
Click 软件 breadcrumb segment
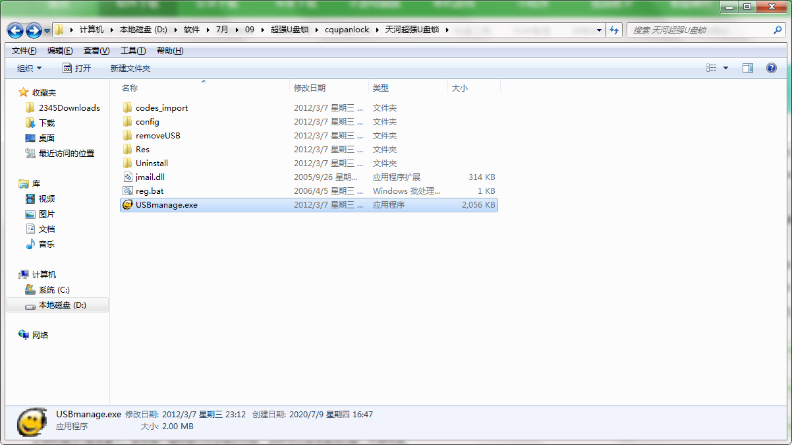(x=192, y=30)
